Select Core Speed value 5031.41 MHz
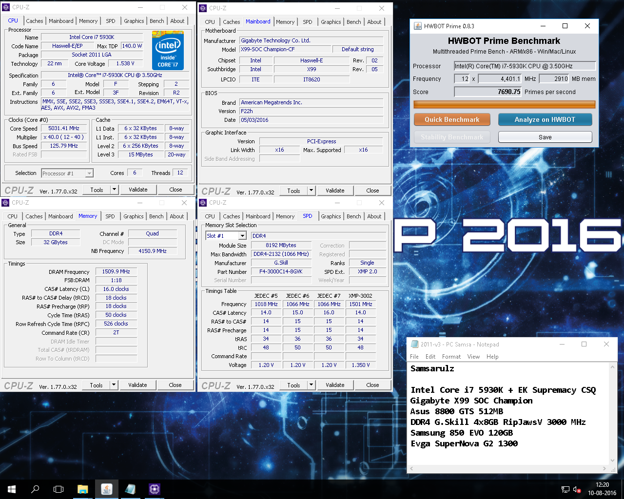This screenshot has width=624, height=499. [x=64, y=129]
